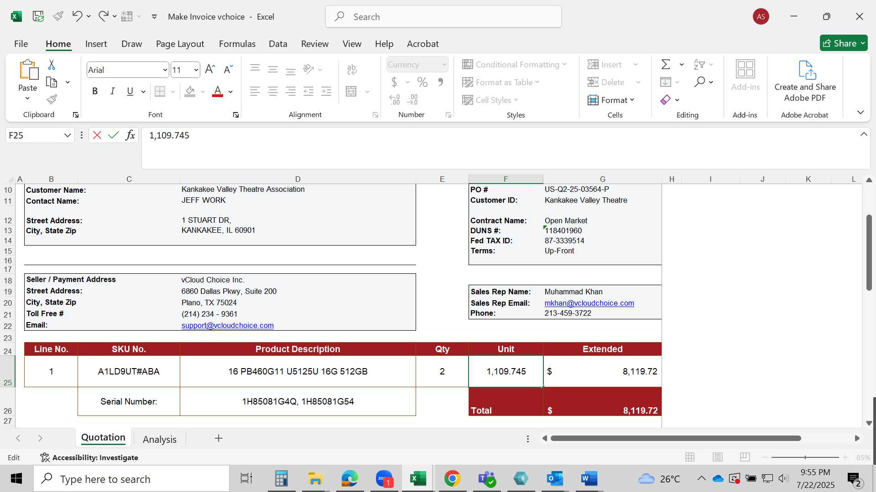Click the Redo arrow icon
The height and width of the screenshot is (492, 876).
[103, 16]
